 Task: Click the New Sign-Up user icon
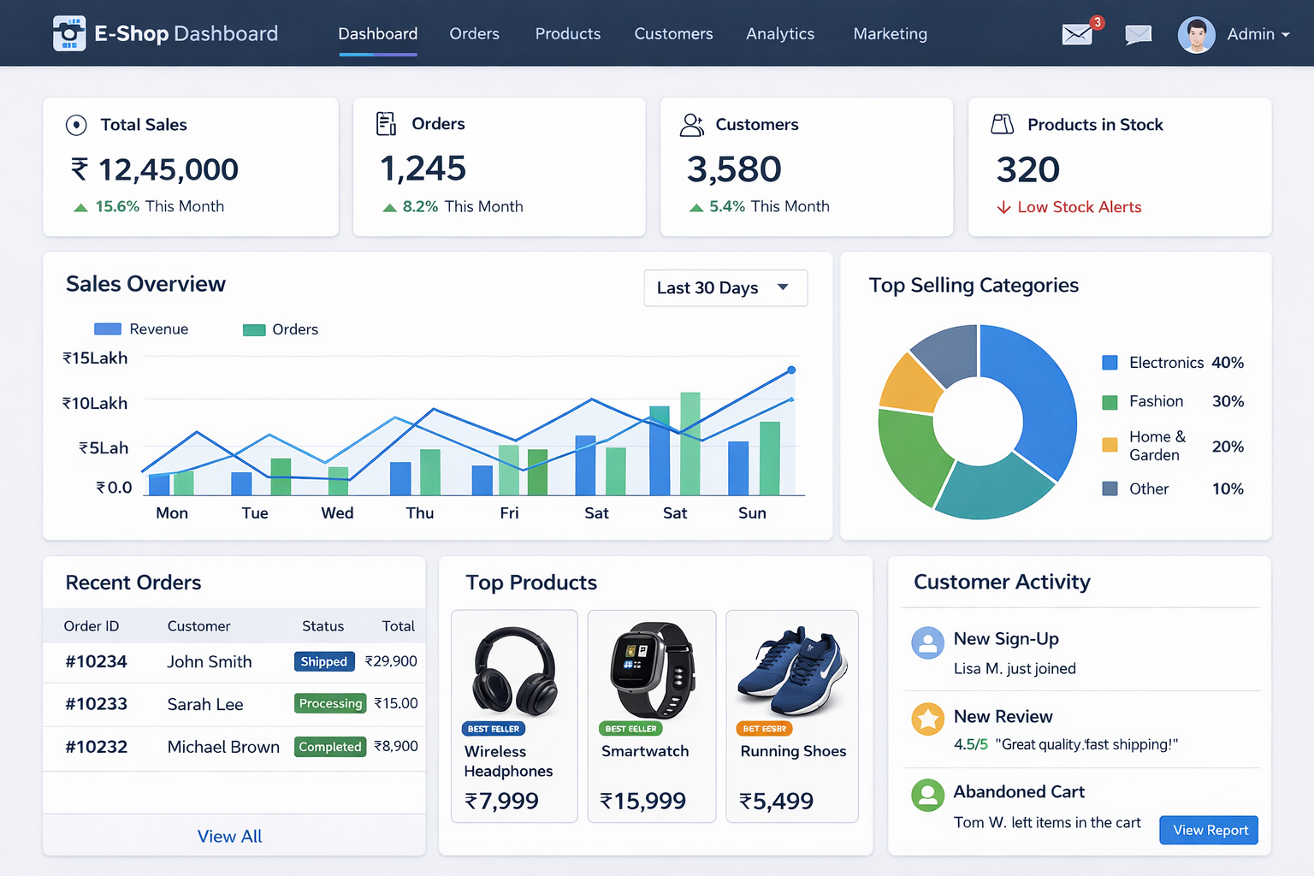click(927, 643)
